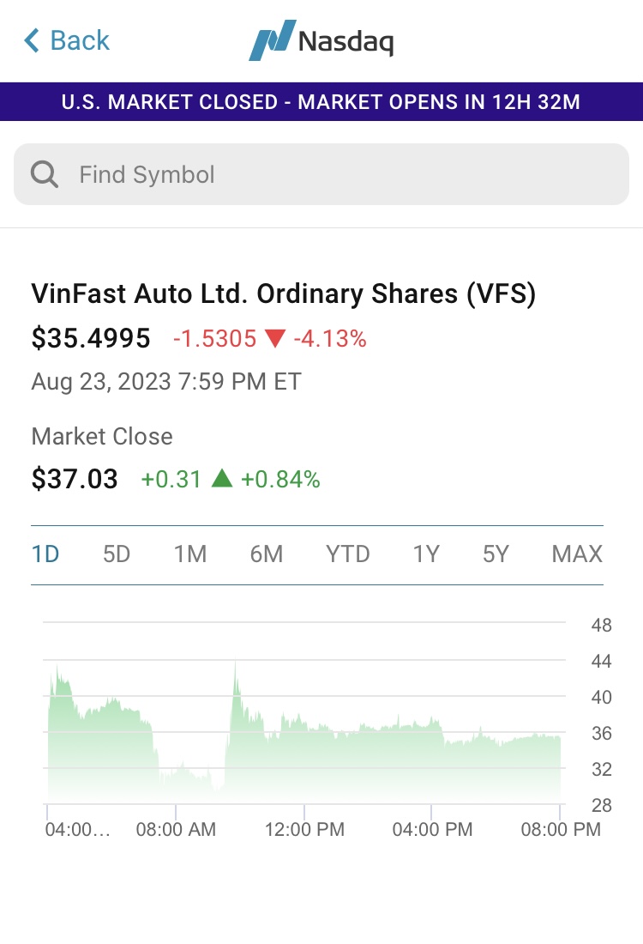Tap the magnifying glass search icon
Image resolution: width=643 pixels, height=944 pixels.
click(45, 174)
